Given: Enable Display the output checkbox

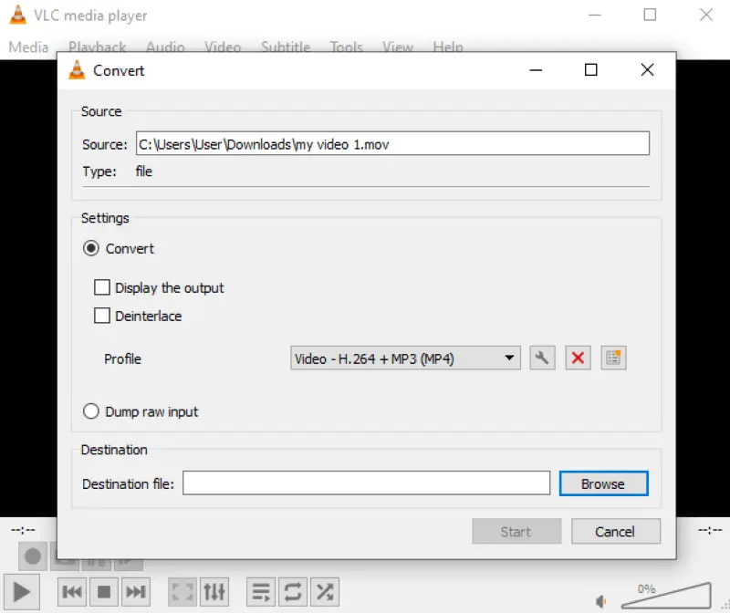Looking at the screenshot, I should [102, 287].
